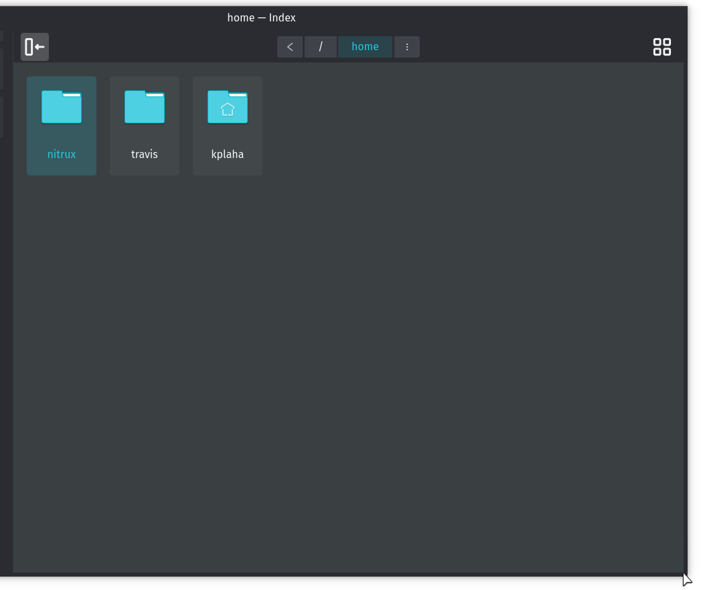Image resolution: width=701 pixels, height=590 pixels.
Task: Click the back navigation chevron in the toolbar
Action: (x=290, y=47)
